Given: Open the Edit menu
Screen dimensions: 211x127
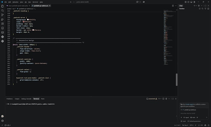Looking at the screenshot, I should click(x=10, y=2).
